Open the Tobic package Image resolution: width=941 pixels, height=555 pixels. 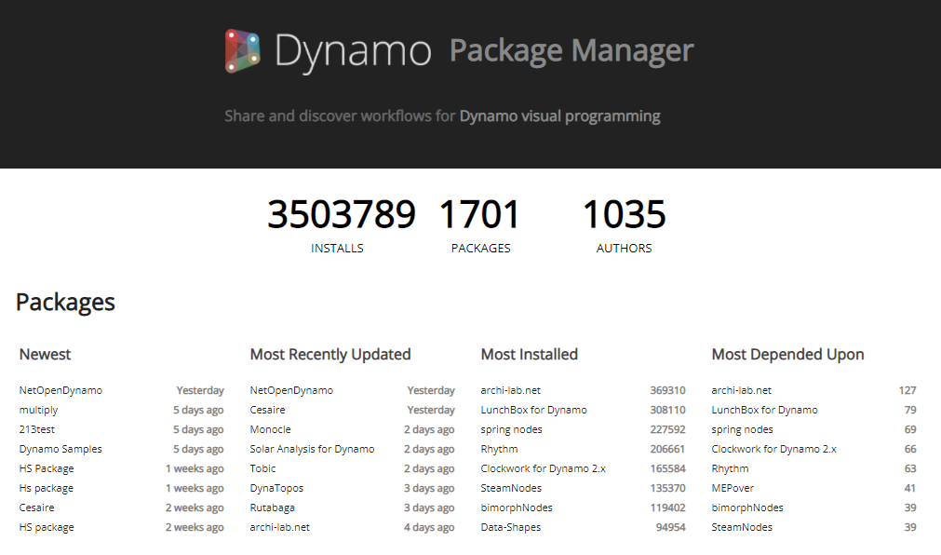(x=262, y=468)
